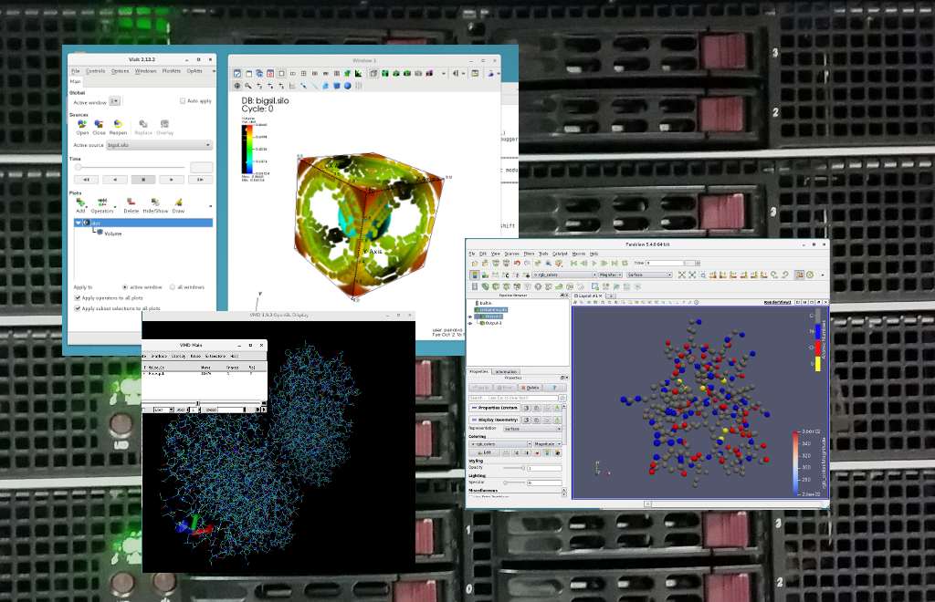Open the rgb_colors dropdown in ParaView toolbar
935x602 pixels.
click(564, 275)
